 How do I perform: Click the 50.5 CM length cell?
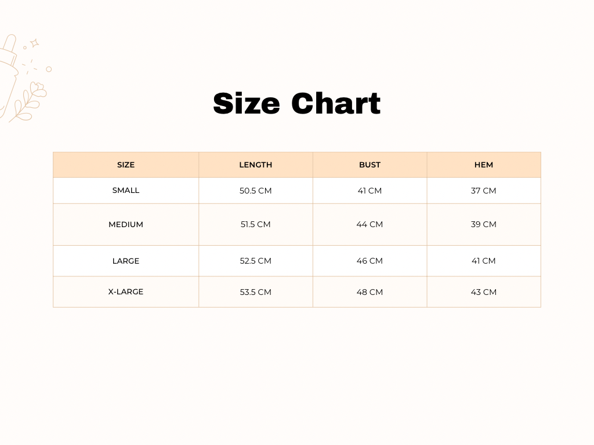coord(256,191)
